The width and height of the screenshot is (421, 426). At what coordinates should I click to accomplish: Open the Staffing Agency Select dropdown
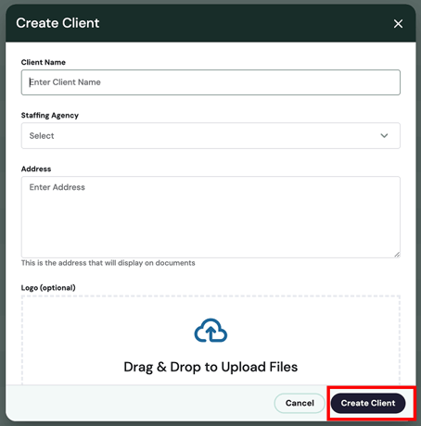[210, 136]
